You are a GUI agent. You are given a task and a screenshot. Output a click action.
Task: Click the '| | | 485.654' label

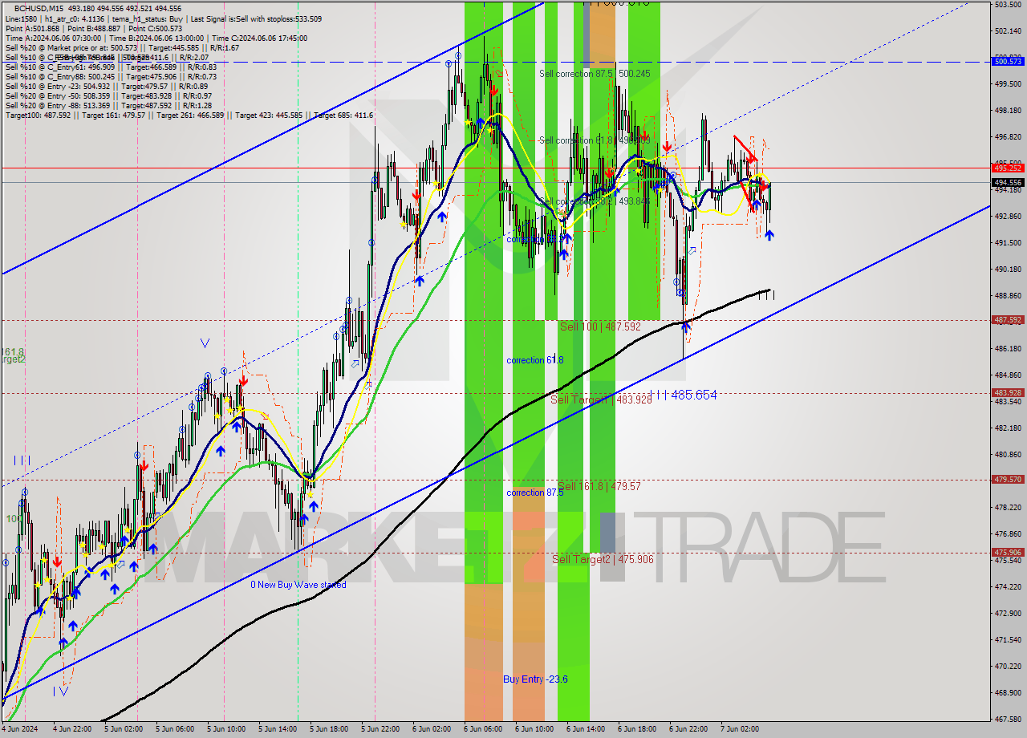tap(684, 395)
